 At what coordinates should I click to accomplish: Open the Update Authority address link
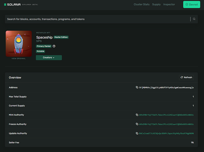166,133
